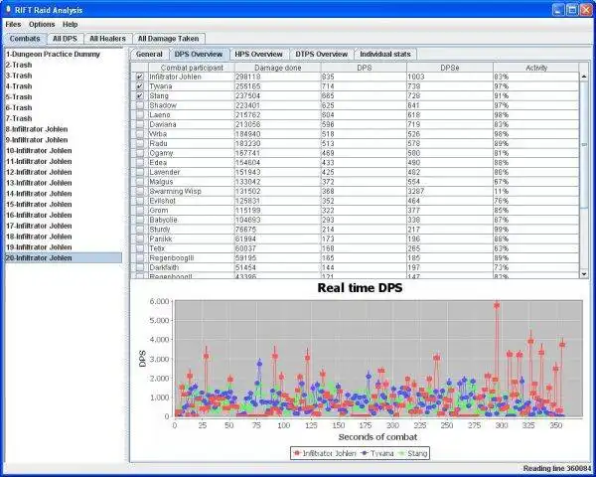Viewport: 596px width, 477px height.
Task: Select combat 13-Infiltrator Johlen
Action: tap(39, 183)
